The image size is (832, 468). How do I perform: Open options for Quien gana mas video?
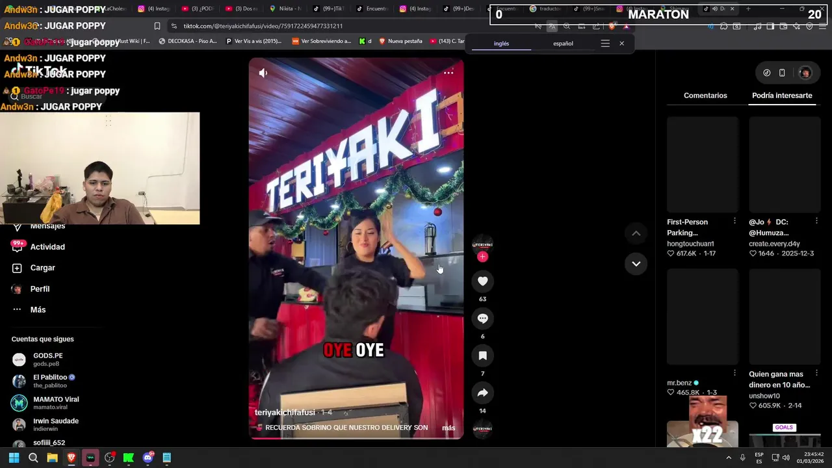[816, 373]
